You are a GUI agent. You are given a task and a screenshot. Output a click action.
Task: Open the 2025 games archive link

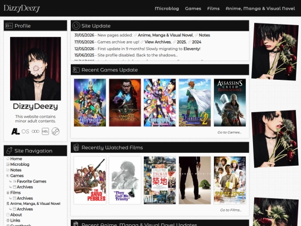click(181, 42)
